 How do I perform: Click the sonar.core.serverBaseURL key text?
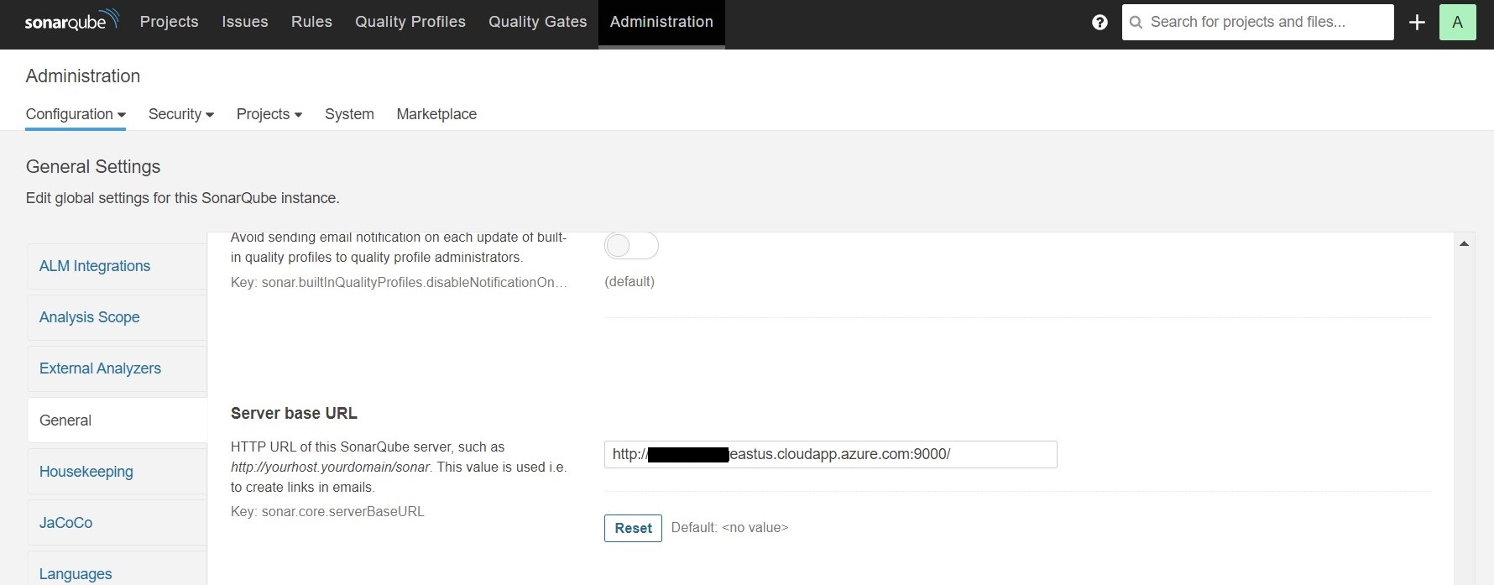(327, 511)
